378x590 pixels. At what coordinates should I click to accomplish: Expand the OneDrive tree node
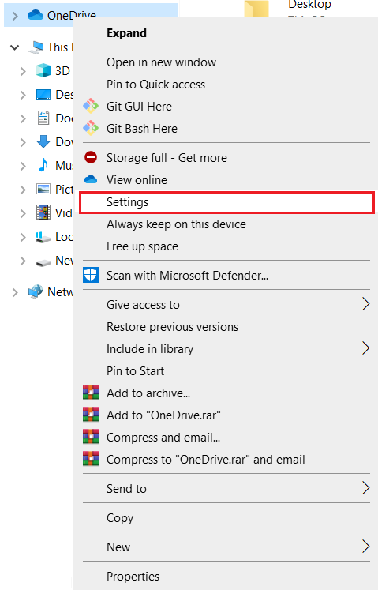click(15, 16)
